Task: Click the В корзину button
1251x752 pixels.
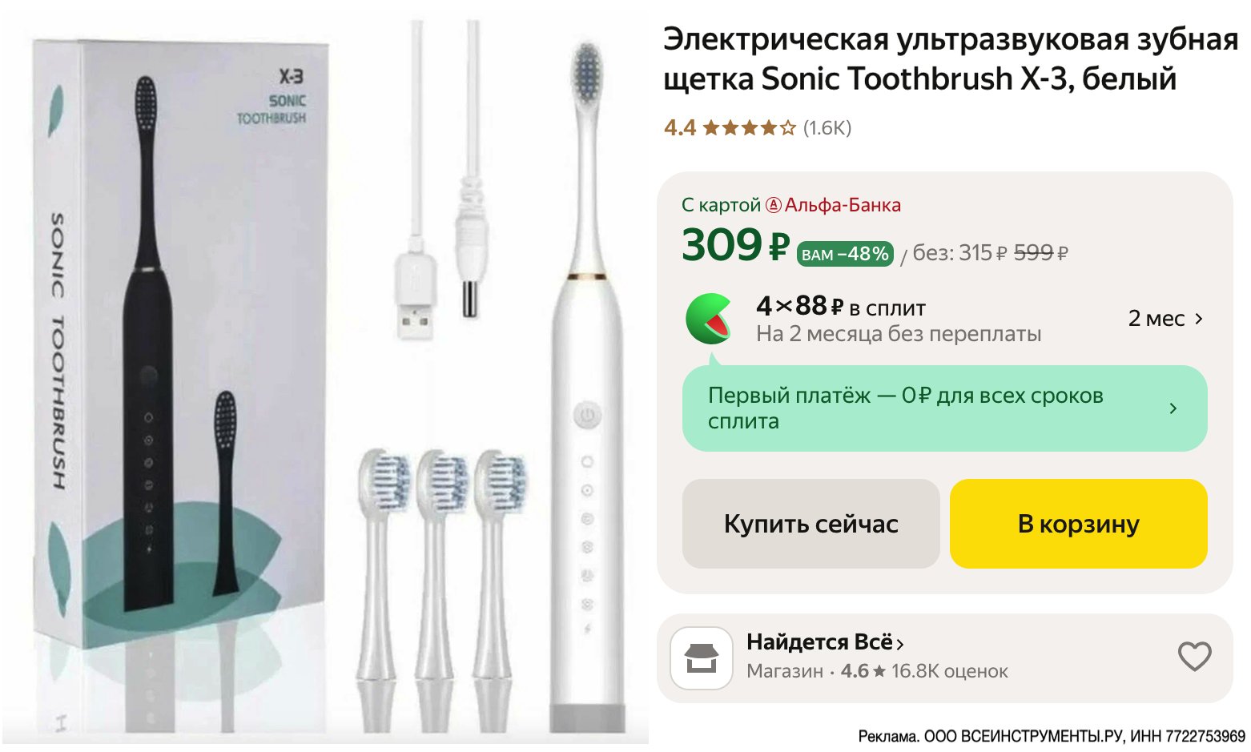Action: click(1078, 524)
